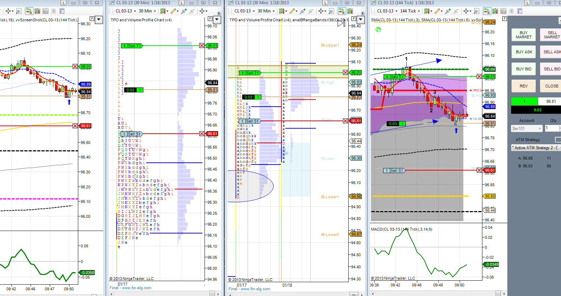Cancel Sell T1 order in IB range bands window

(345, 72)
